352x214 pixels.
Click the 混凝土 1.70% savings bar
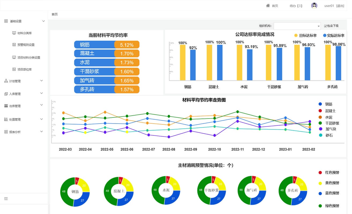tap(107, 53)
